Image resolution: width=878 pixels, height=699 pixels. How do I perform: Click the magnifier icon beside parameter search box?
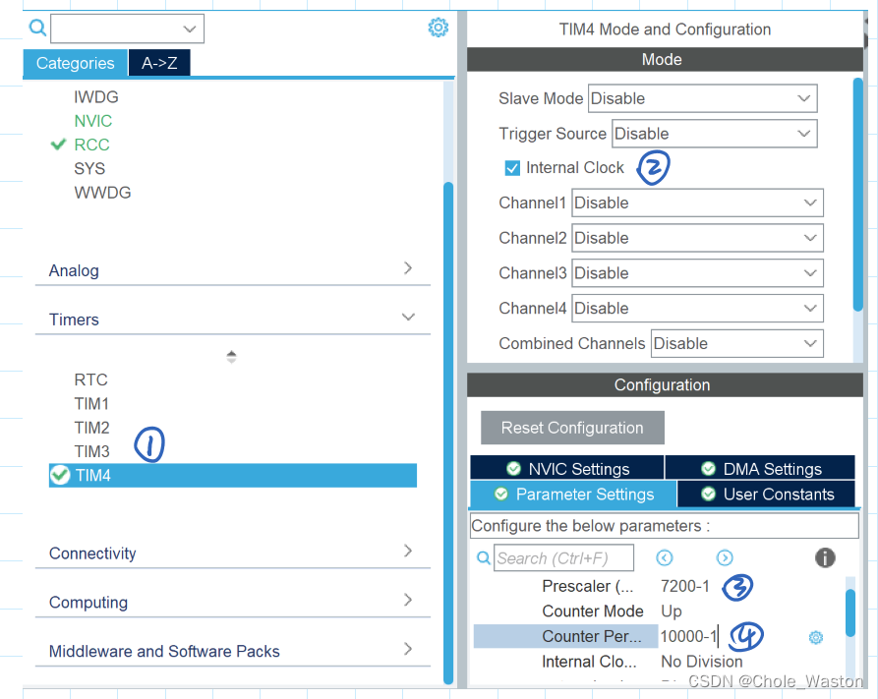tap(483, 557)
